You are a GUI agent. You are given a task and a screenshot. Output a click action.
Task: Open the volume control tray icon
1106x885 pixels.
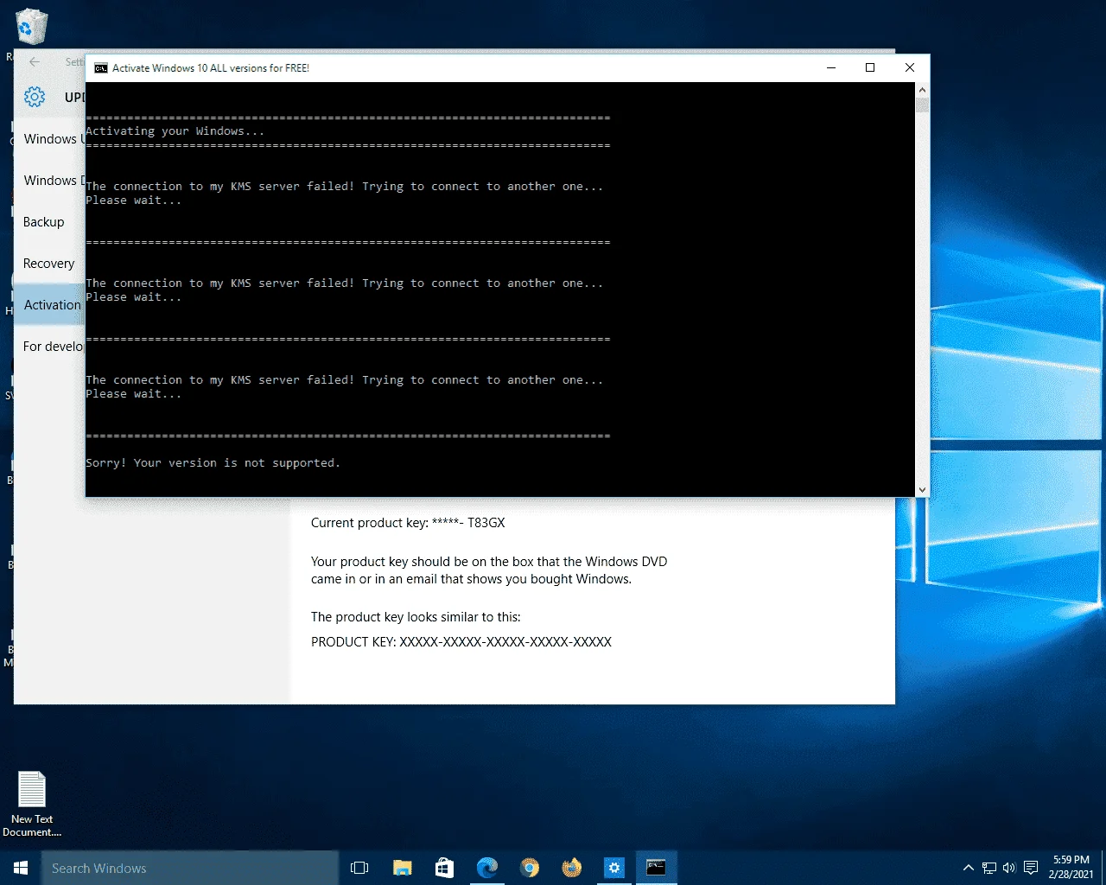pos(1008,868)
